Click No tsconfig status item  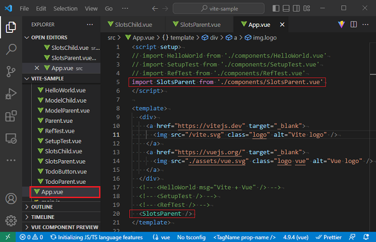tap(191, 237)
